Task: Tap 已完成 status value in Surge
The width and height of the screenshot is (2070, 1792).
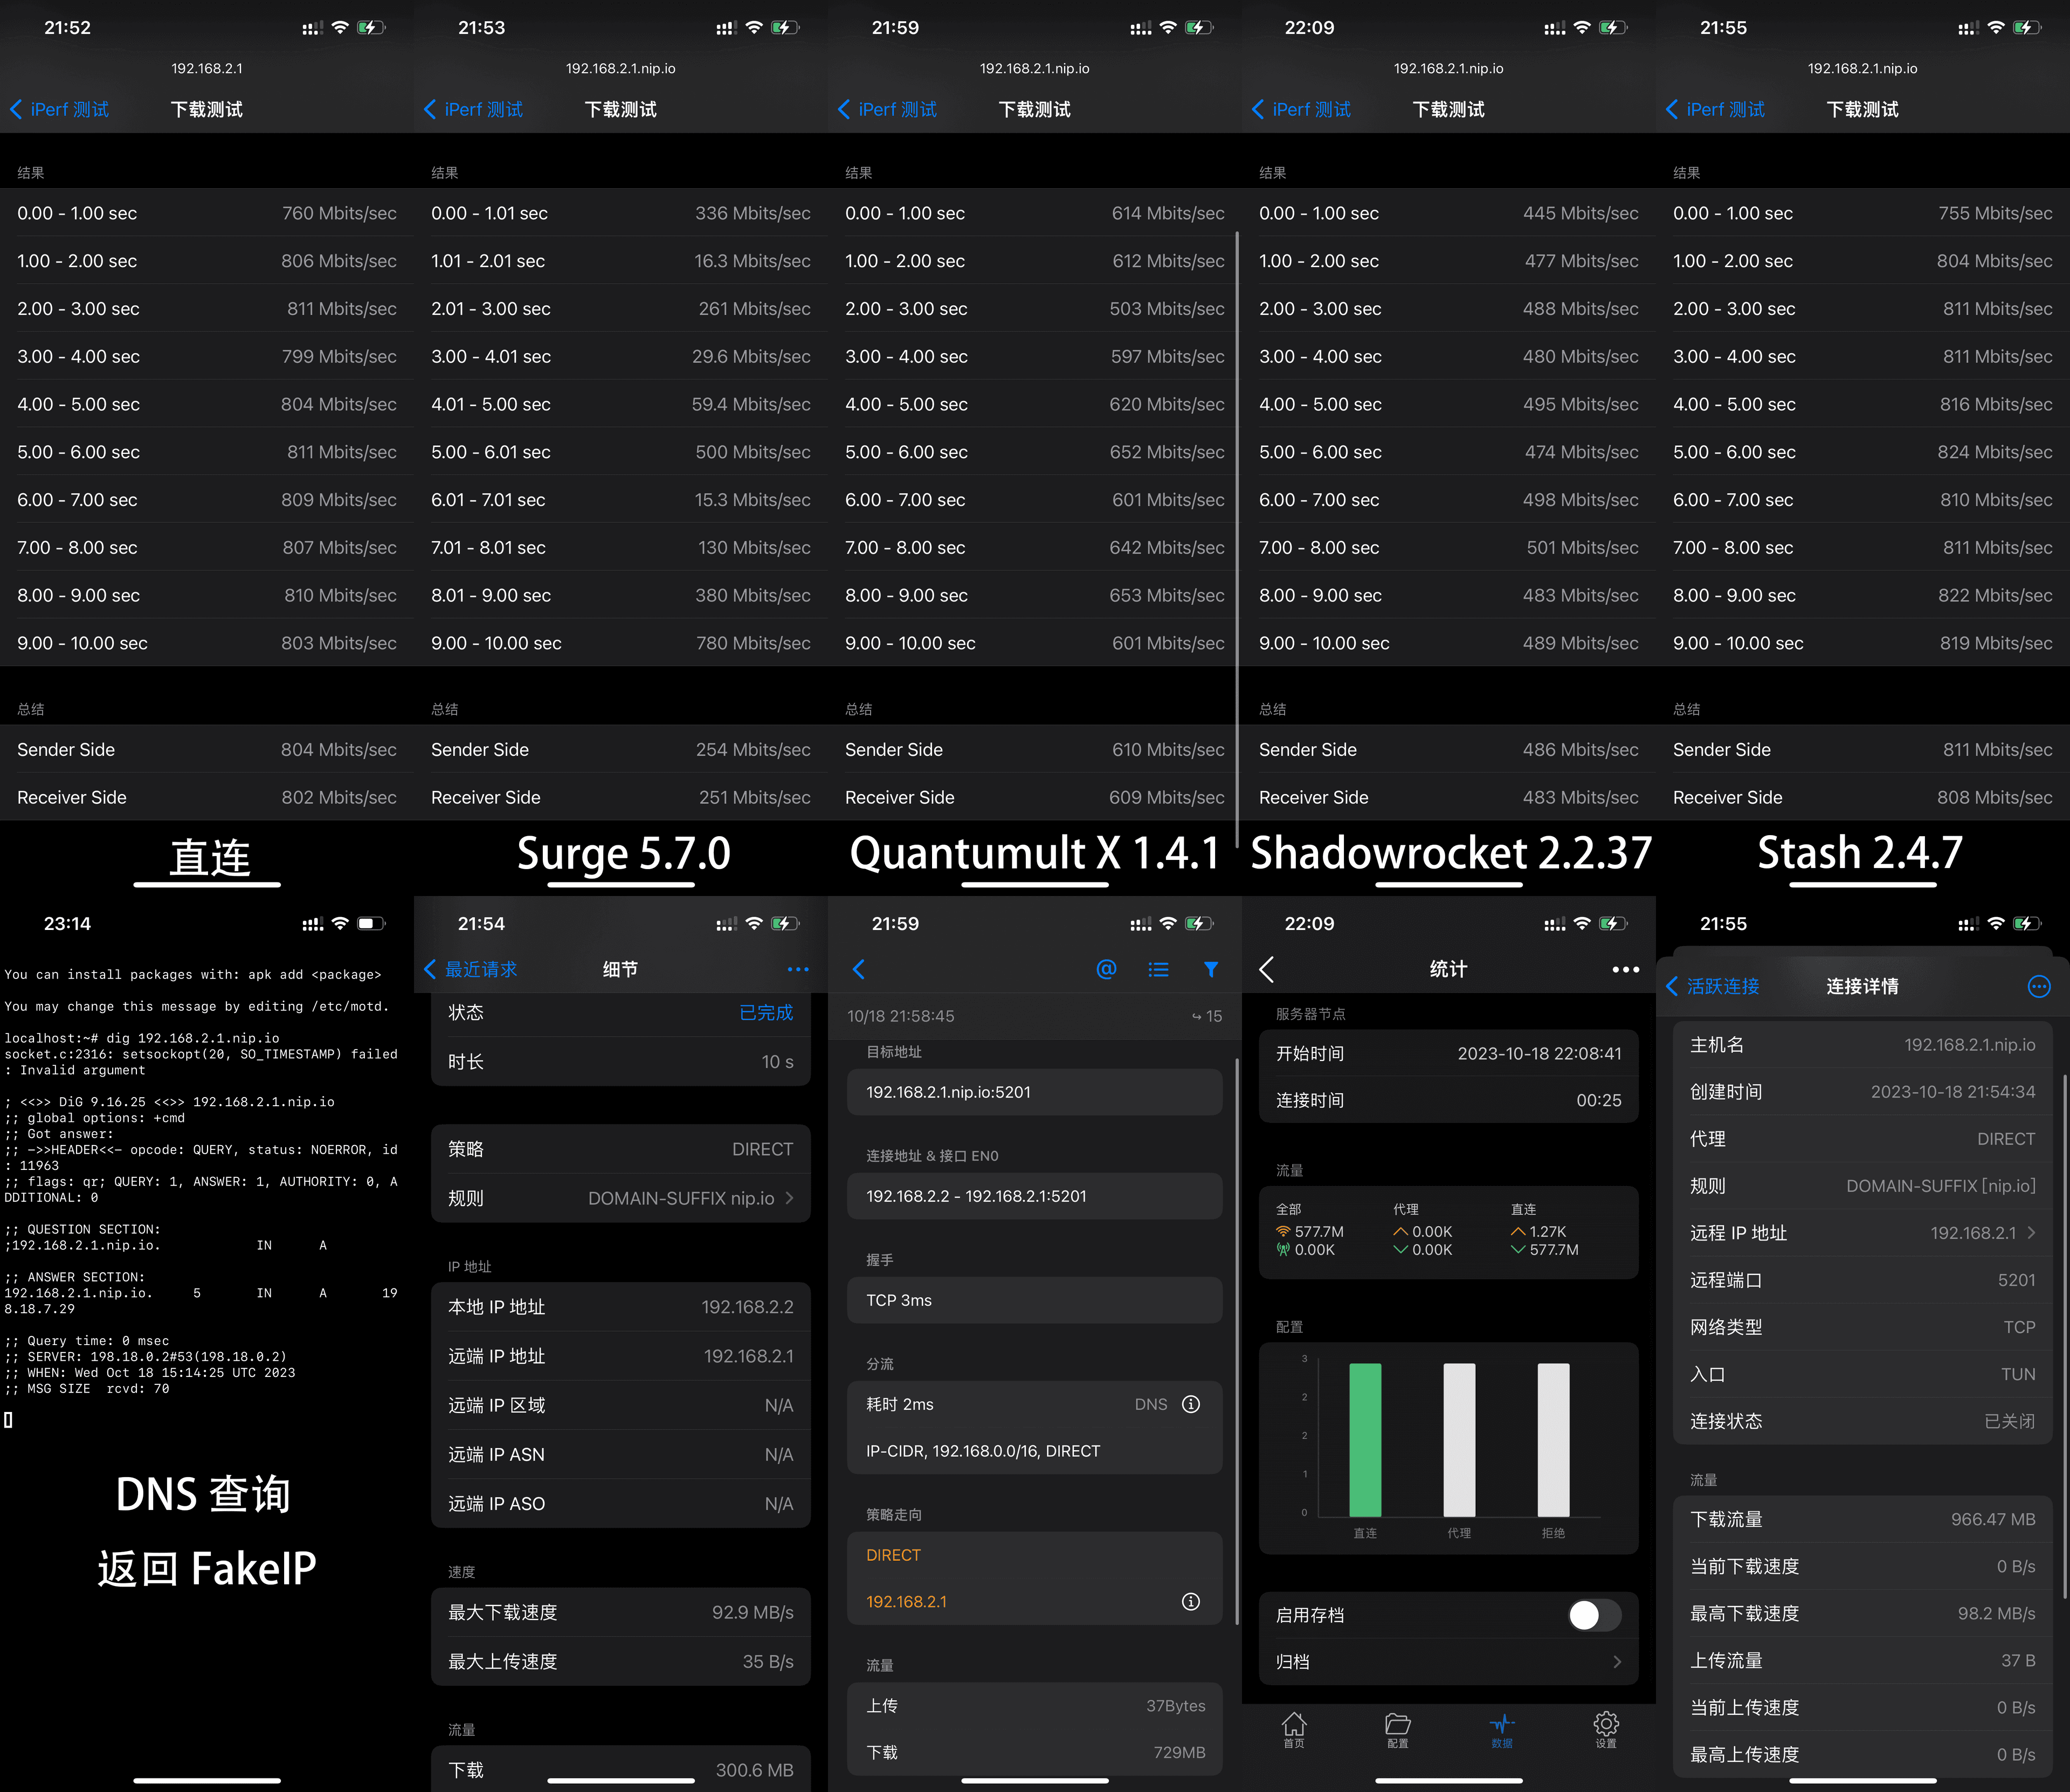Action: [766, 1012]
